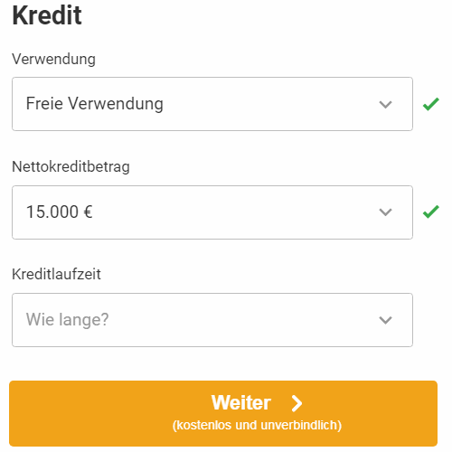
Task: Click the chevron arrow in the Kreditlaufzeit field
Action: click(x=385, y=320)
